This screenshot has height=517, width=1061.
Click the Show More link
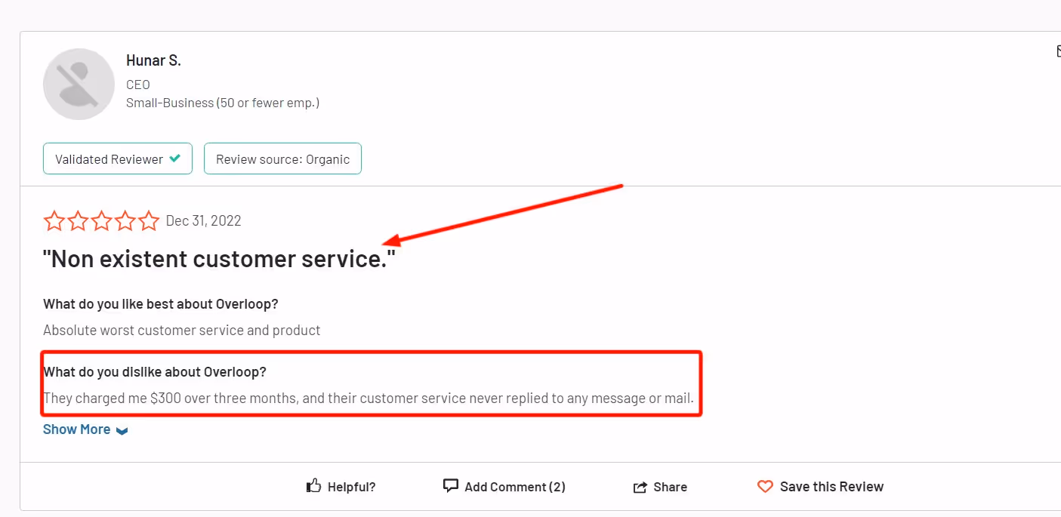coord(76,429)
